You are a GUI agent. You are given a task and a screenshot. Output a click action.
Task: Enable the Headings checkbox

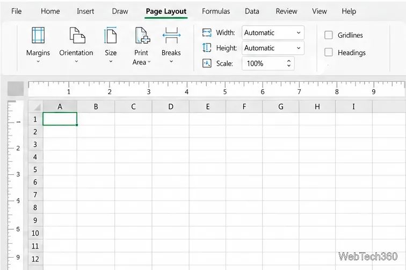328,52
